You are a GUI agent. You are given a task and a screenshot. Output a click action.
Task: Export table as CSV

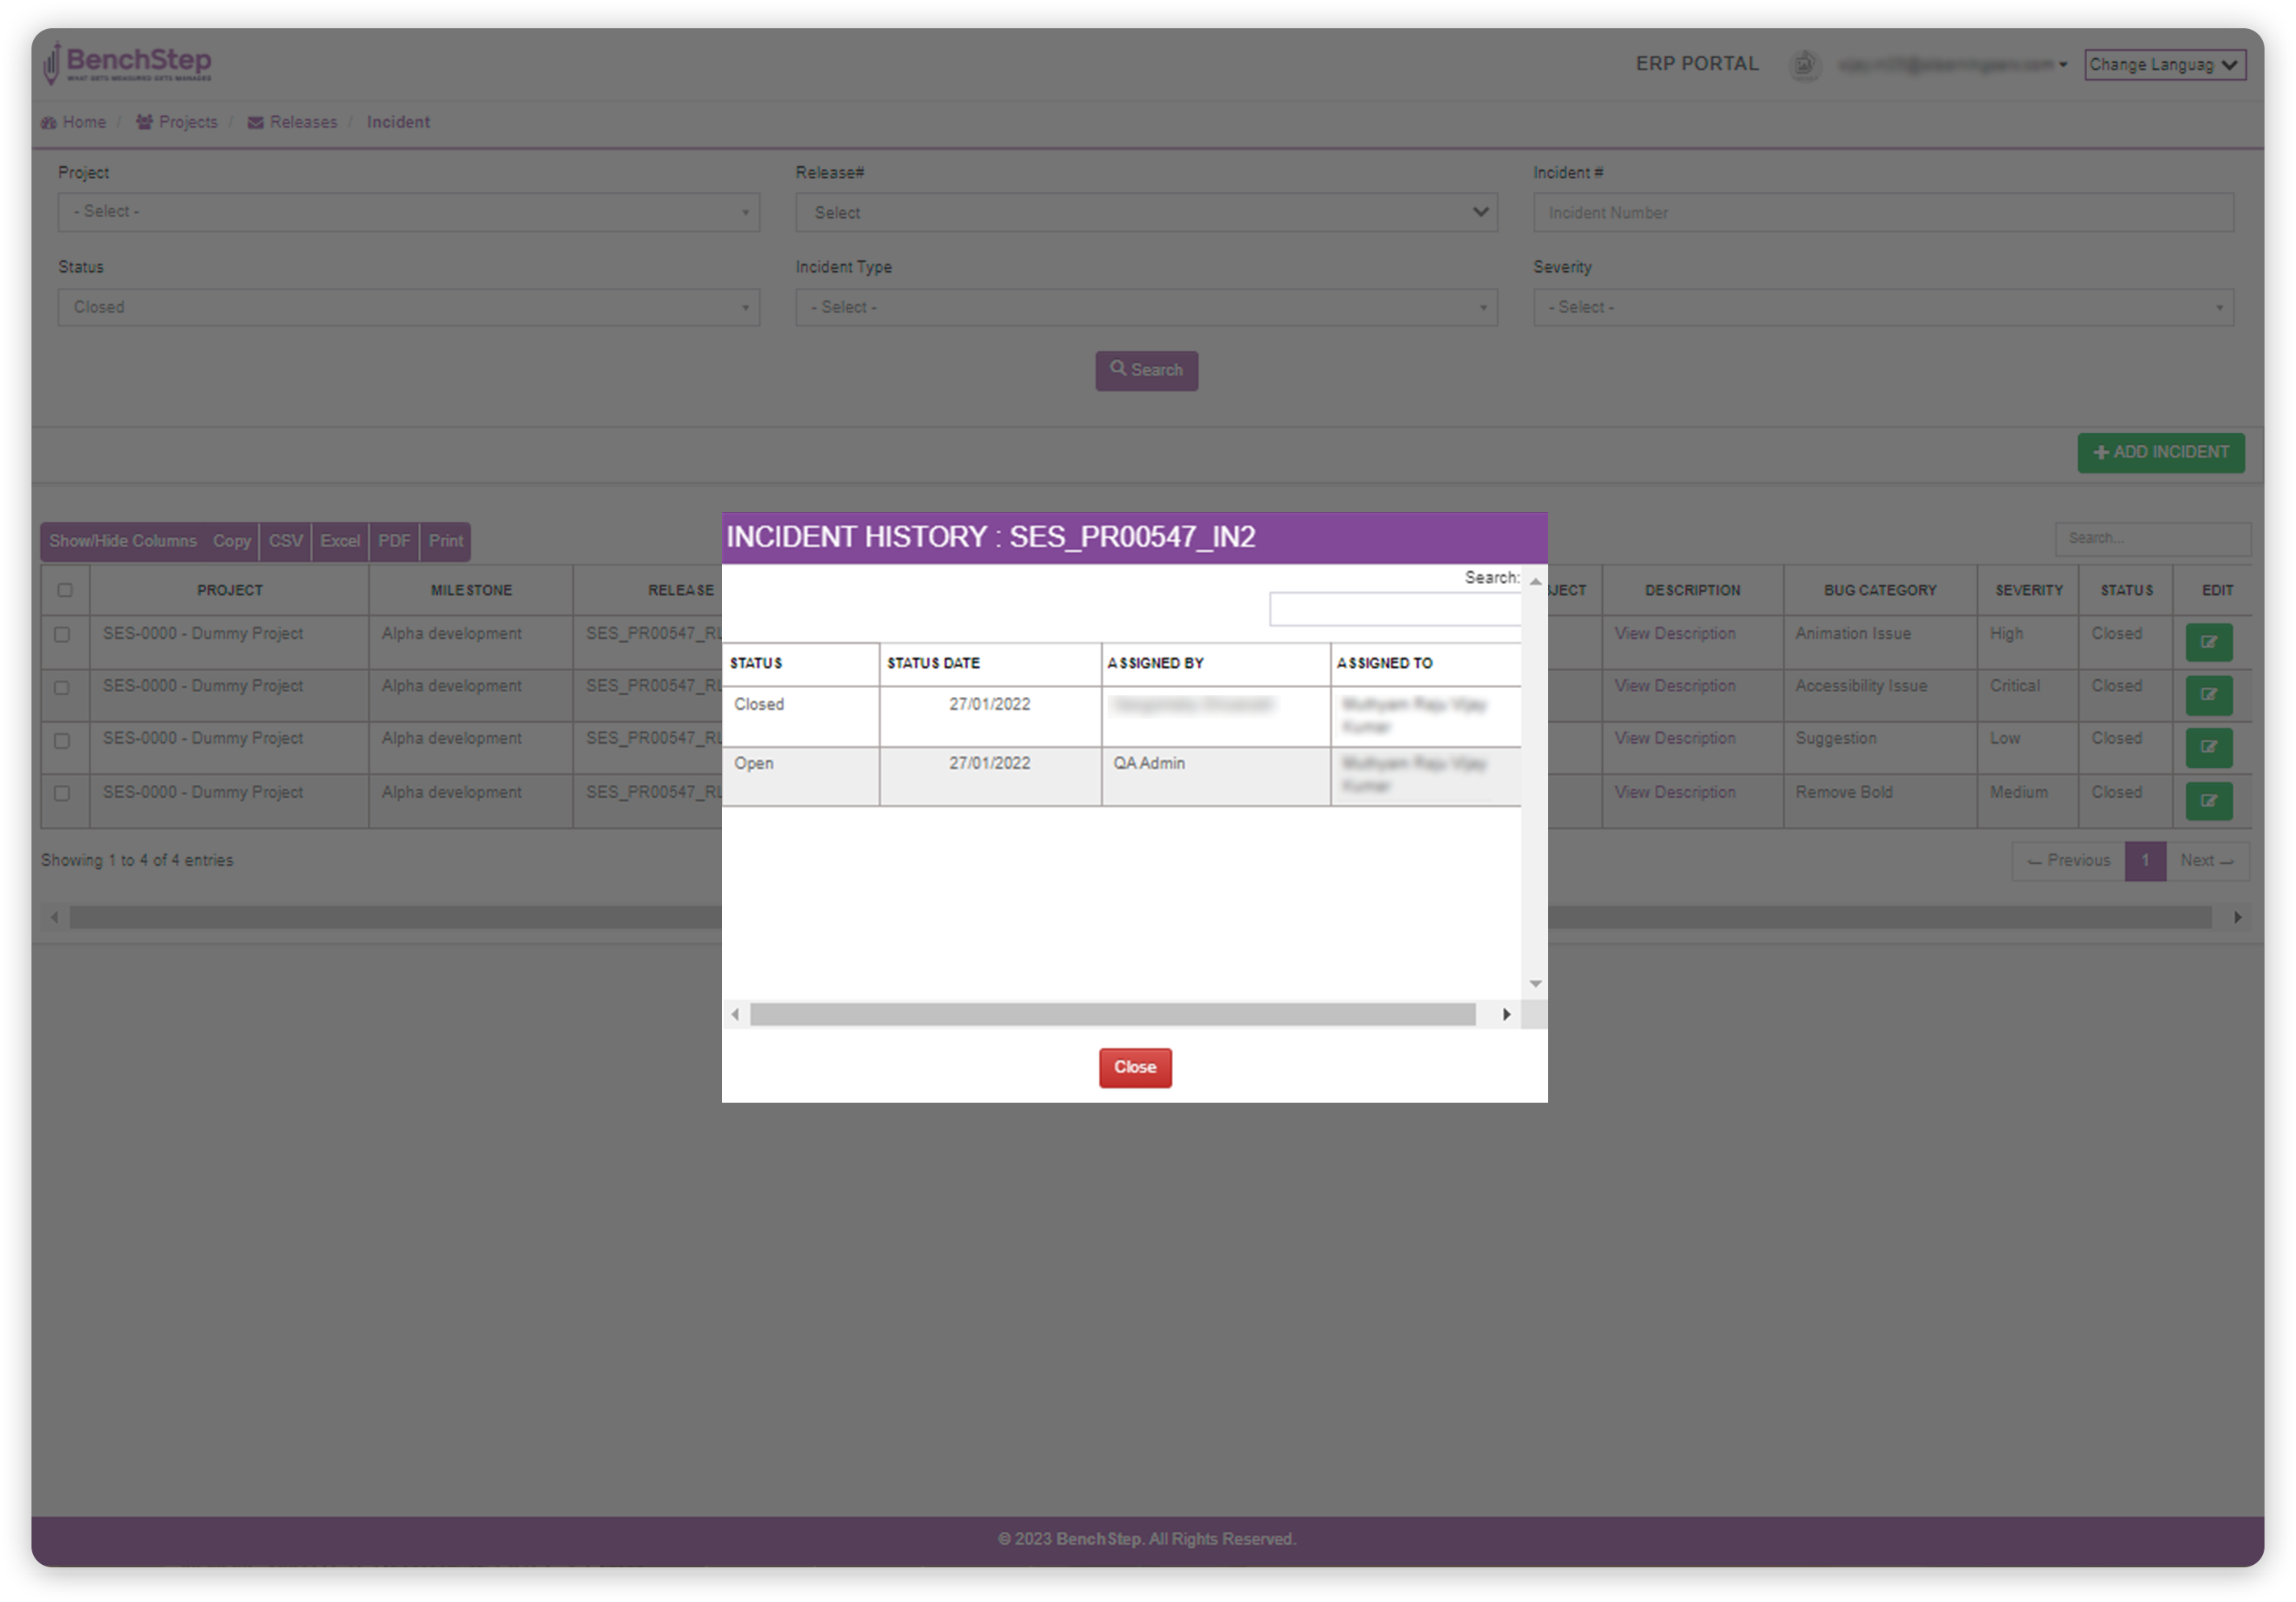(285, 541)
